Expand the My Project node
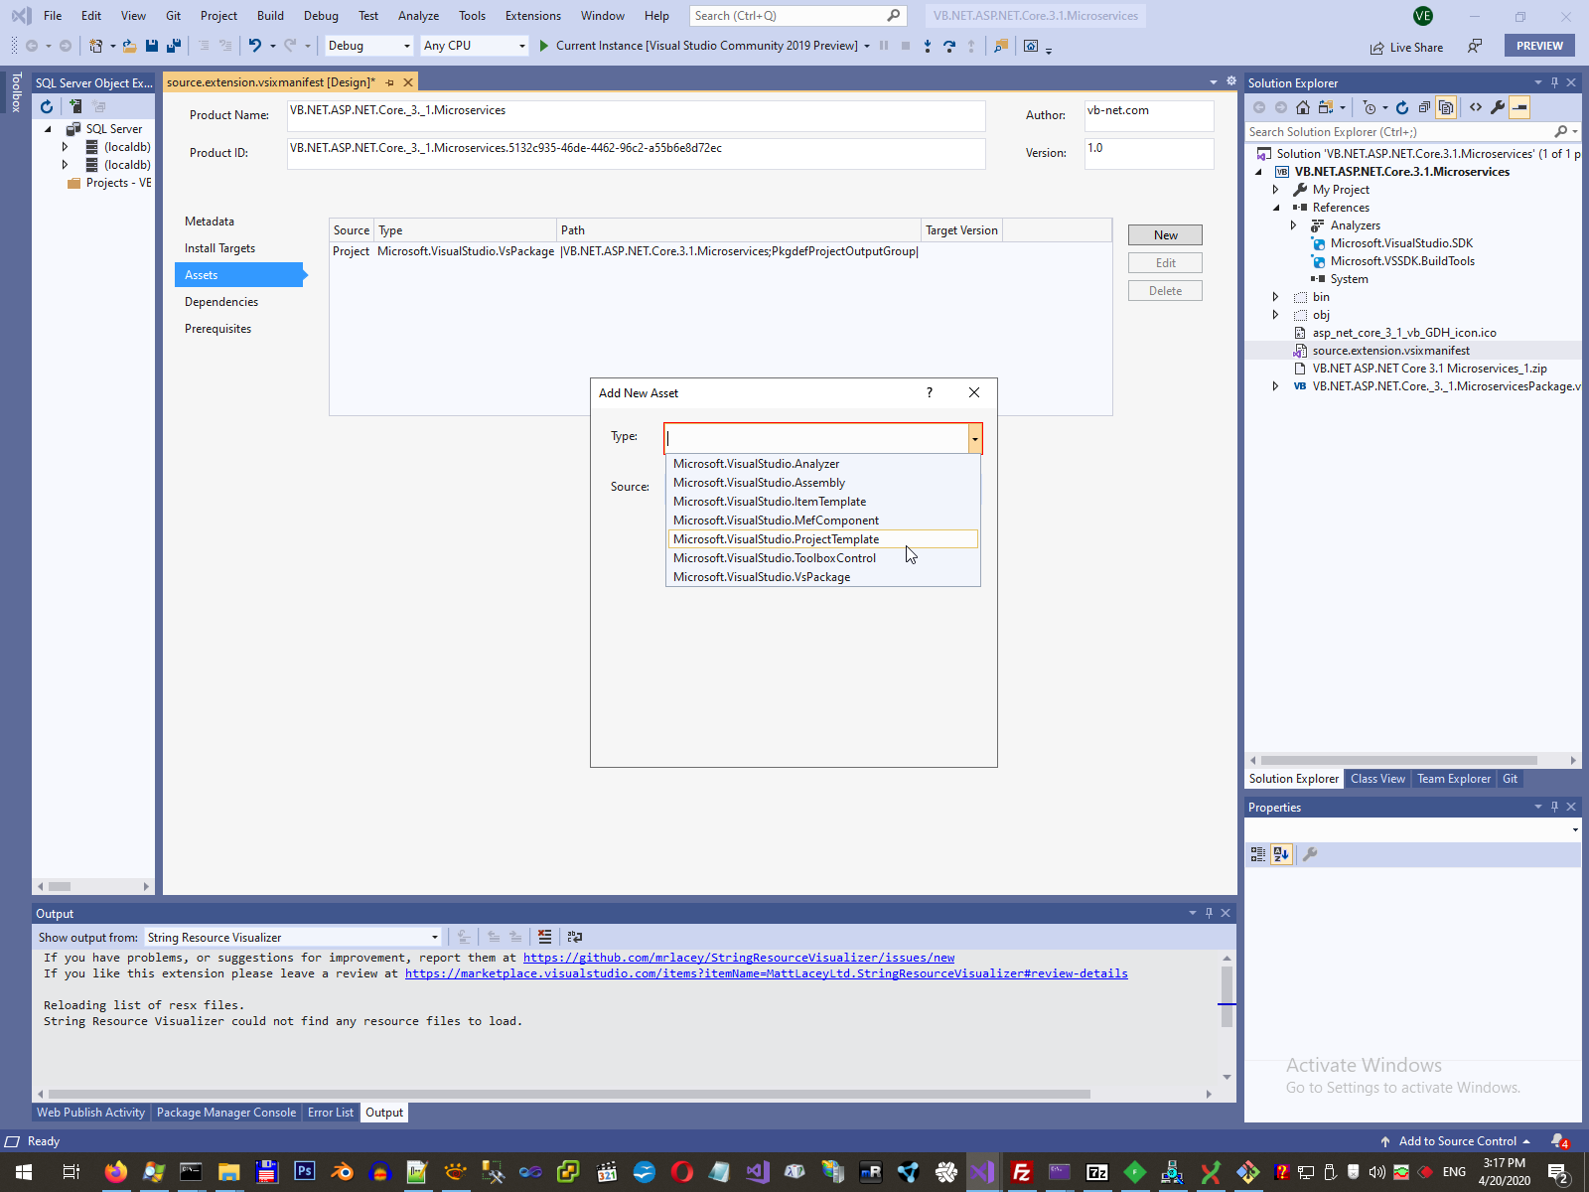The width and height of the screenshot is (1589, 1192). (x=1276, y=190)
